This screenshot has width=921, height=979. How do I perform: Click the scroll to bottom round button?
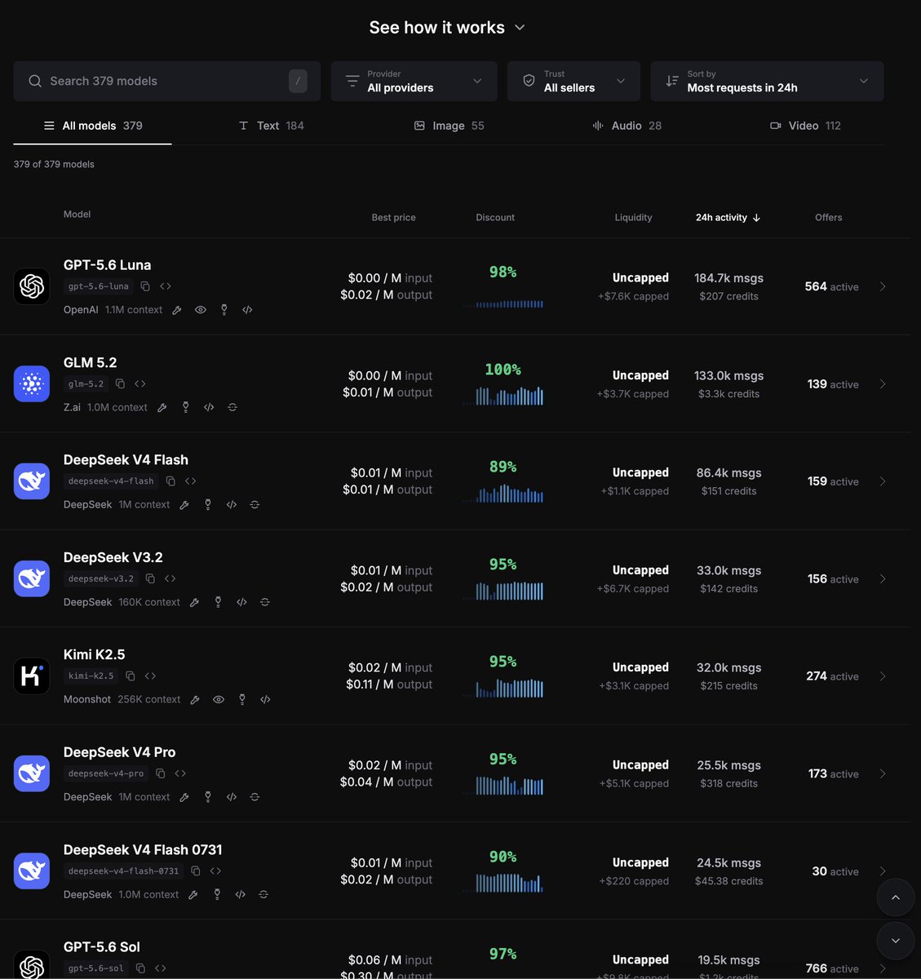pyautogui.click(x=895, y=941)
